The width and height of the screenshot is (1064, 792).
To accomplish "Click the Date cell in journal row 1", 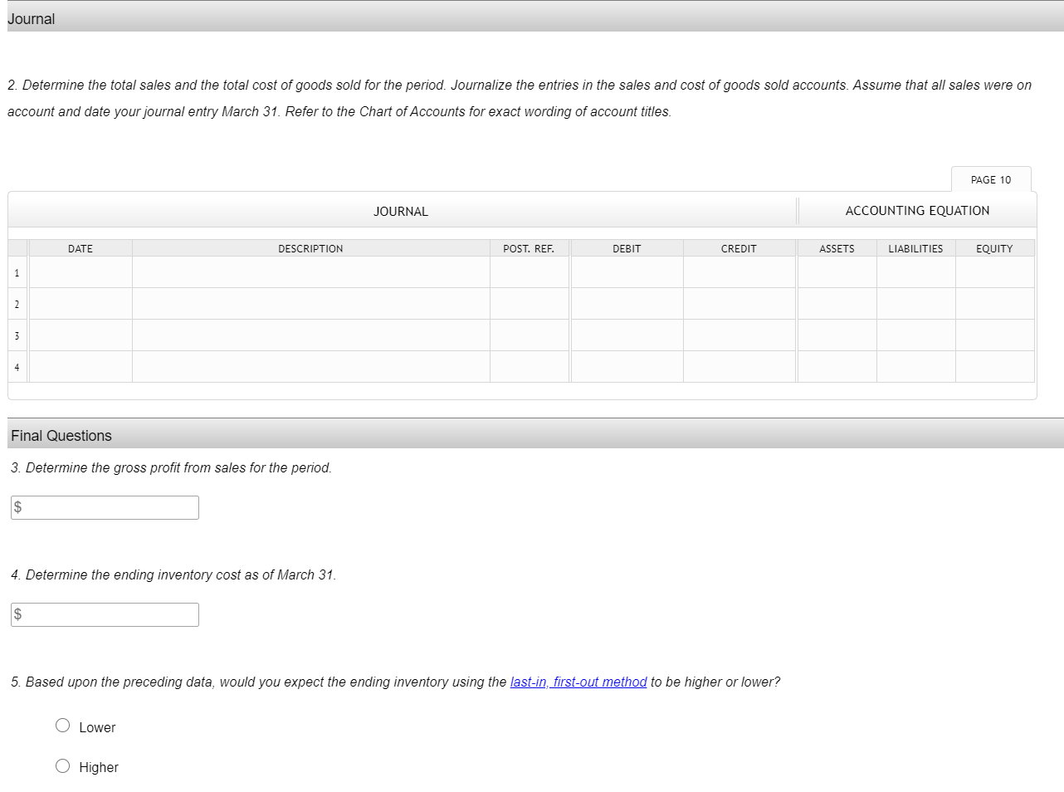I will coord(81,272).
